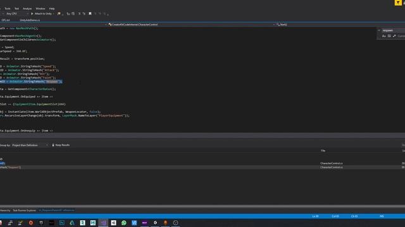405x227 pixels.
Task: Toggle the toolbar bookmark icon
Action: [90, 14]
